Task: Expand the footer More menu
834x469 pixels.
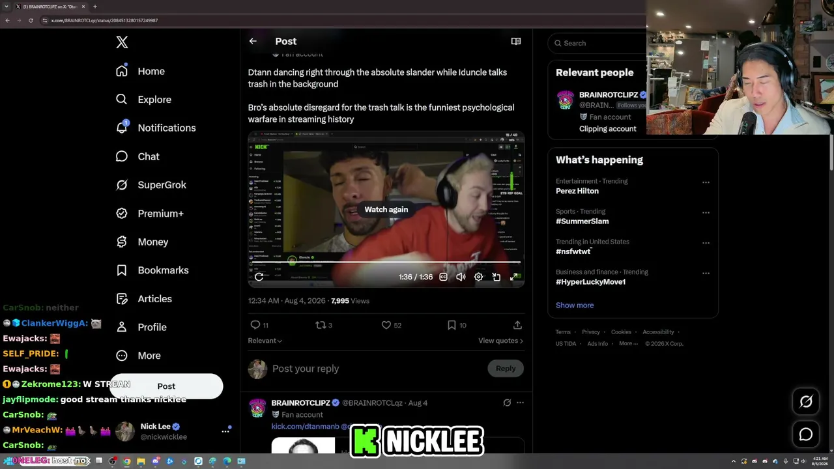Action: click(x=628, y=344)
